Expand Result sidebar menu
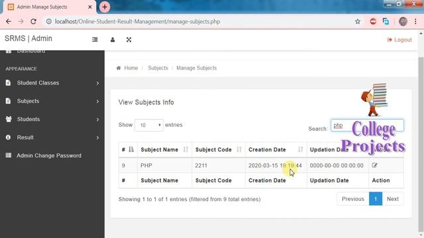Image resolution: width=424 pixels, height=238 pixels. 52,138
